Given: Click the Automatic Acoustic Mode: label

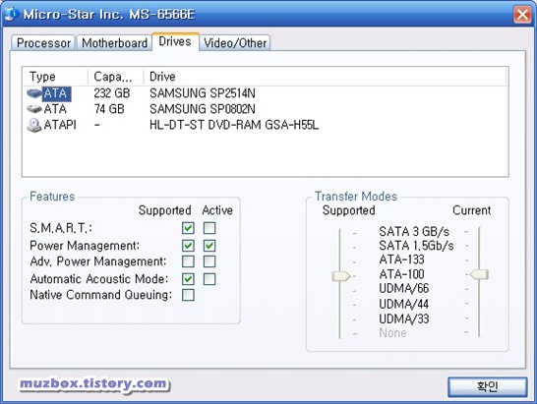Looking at the screenshot, I should [x=99, y=279].
